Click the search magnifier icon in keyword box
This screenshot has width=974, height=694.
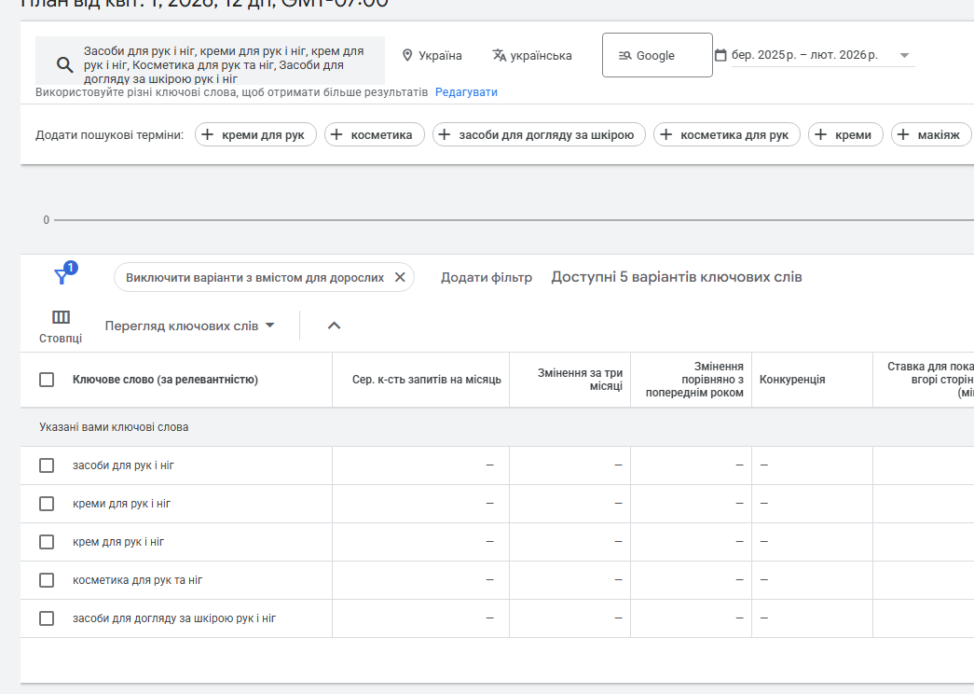pyautogui.click(x=64, y=64)
